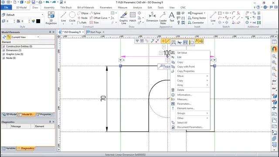This screenshot has width=279, height=157.
Task: Insert a Fragment
Action: coord(195,13)
